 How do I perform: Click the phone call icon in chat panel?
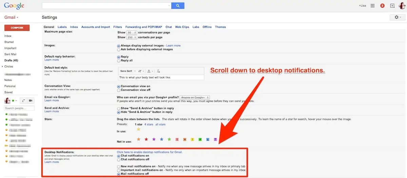23,101
